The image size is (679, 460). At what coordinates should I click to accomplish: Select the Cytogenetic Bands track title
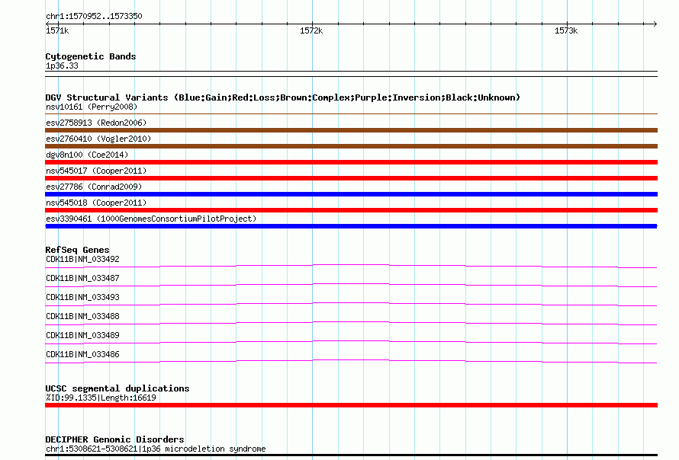click(x=91, y=56)
